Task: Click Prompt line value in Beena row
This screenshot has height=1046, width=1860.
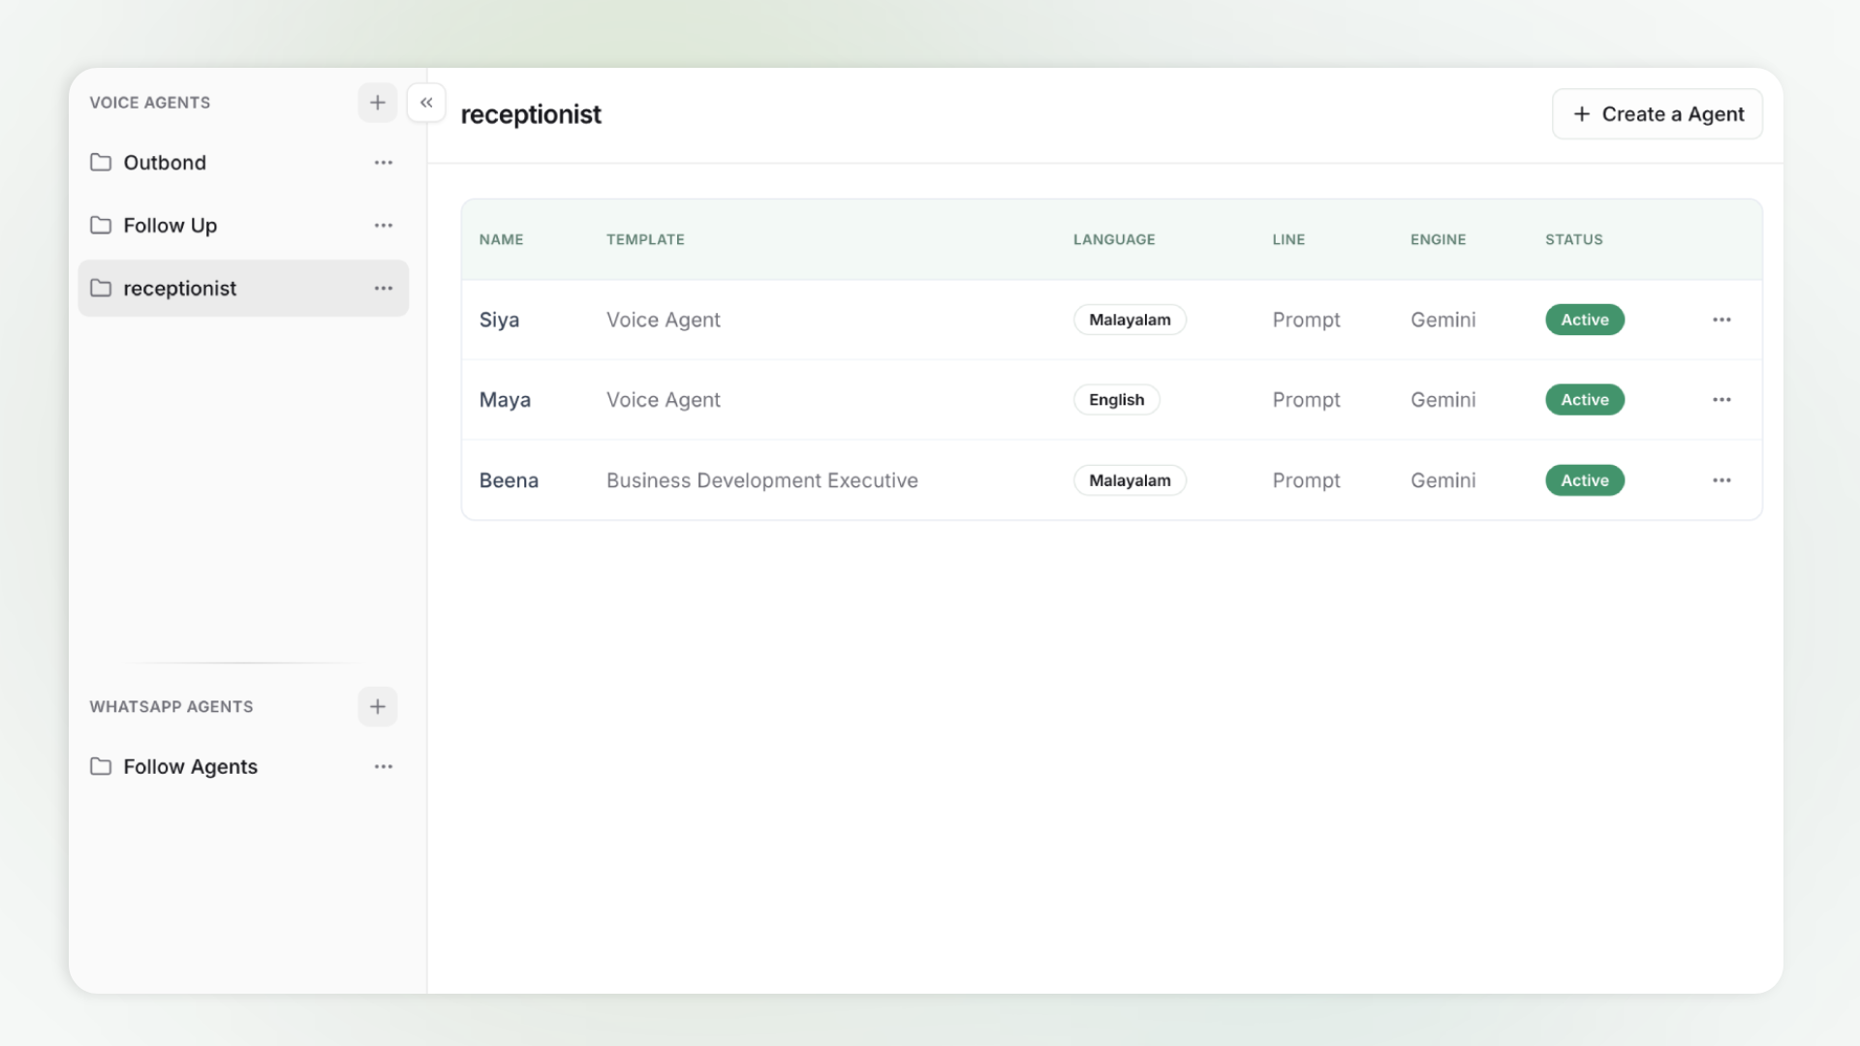Action: tap(1306, 480)
